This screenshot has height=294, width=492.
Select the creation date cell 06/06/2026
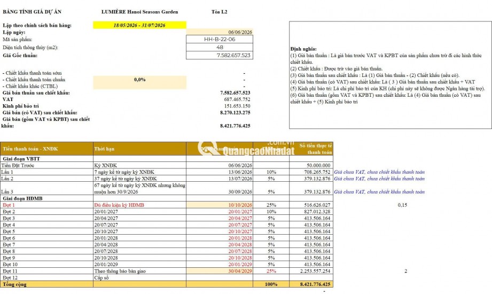click(x=220, y=32)
